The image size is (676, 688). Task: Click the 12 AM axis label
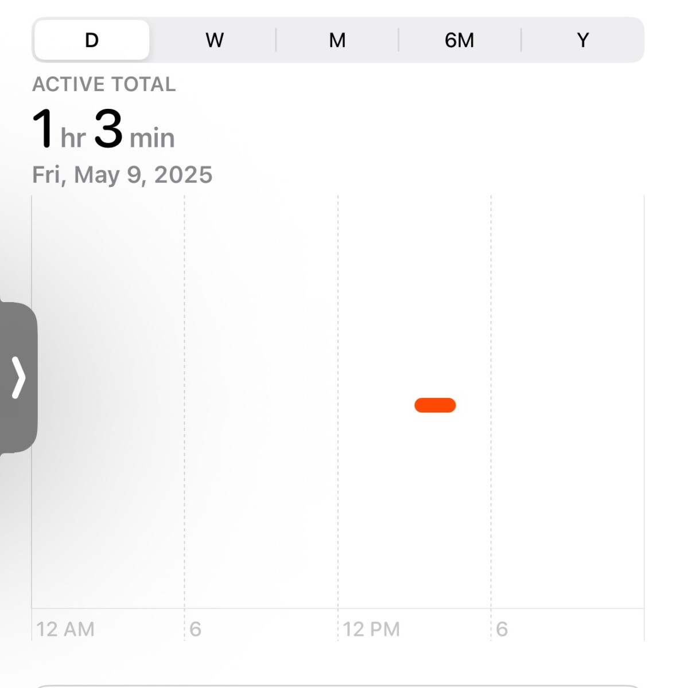[x=65, y=629]
